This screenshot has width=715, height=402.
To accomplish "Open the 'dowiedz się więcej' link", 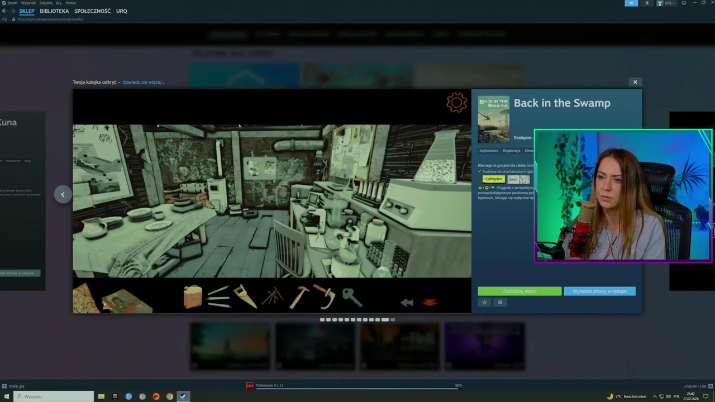I will tap(142, 82).
